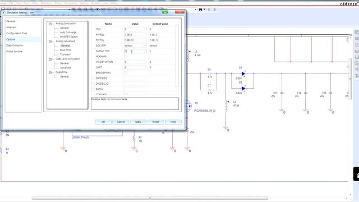Image resolution: width=359 pixels, height=202 pixels.
Task: Open the General settings page in sidebar
Action: [11, 21]
